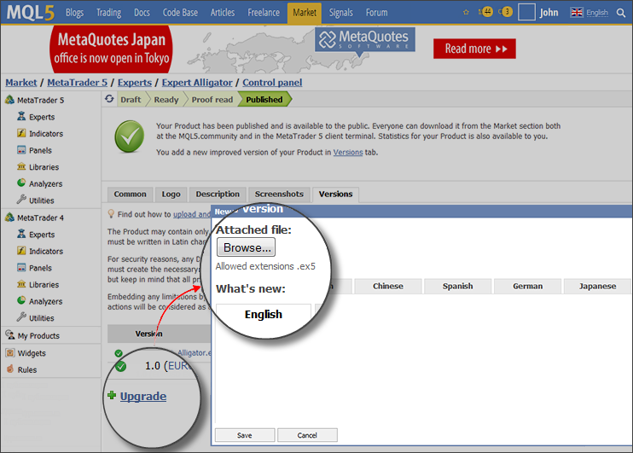This screenshot has height=453, width=633.
Task: Open the Docs section
Action: pyautogui.click(x=142, y=13)
